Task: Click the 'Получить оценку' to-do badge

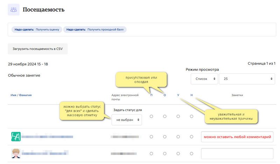Action: 37,30
